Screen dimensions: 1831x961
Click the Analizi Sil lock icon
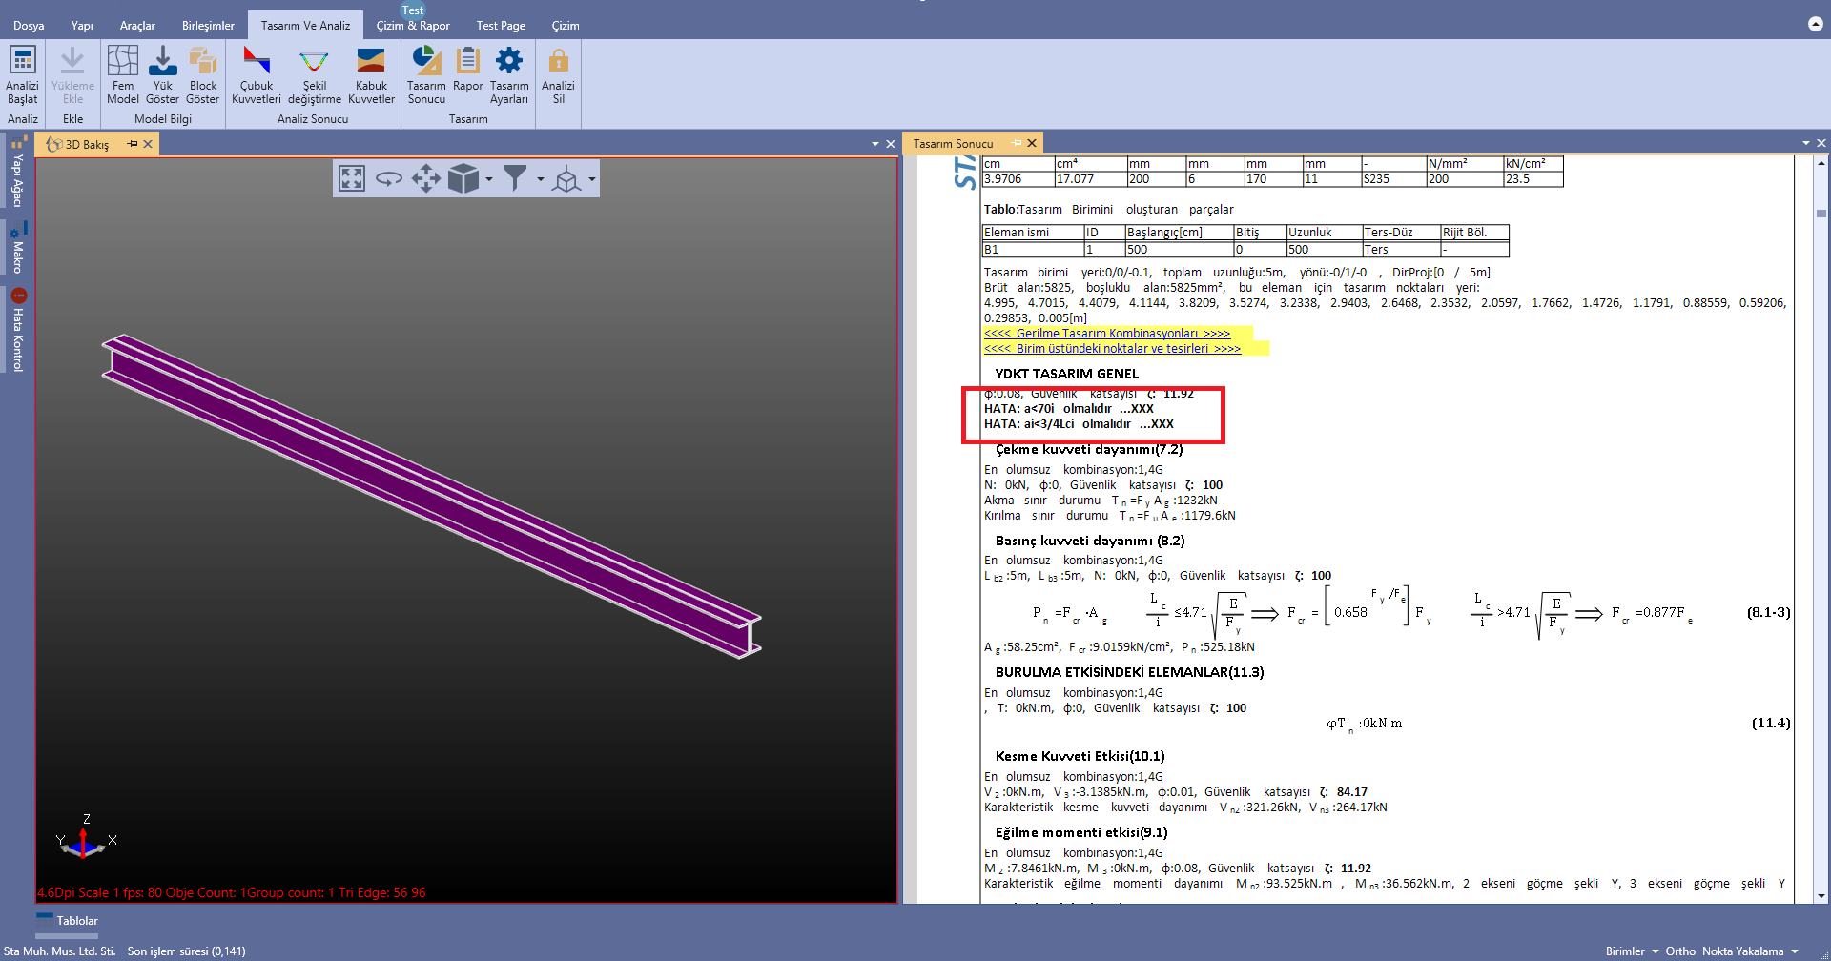[x=558, y=74]
